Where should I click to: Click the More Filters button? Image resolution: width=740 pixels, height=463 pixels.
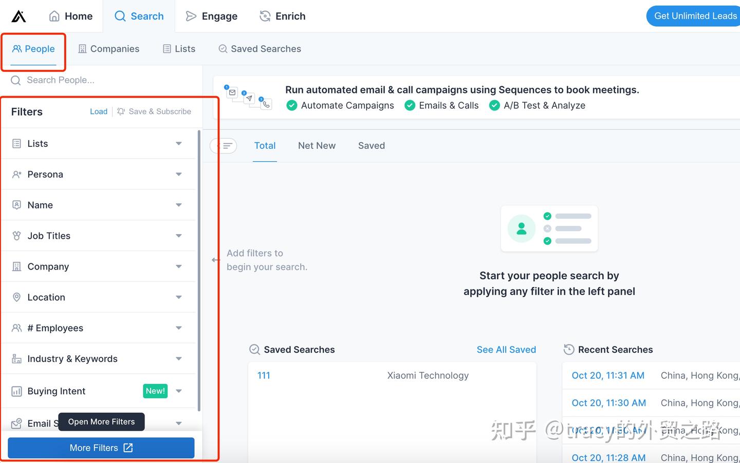(x=100, y=448)
